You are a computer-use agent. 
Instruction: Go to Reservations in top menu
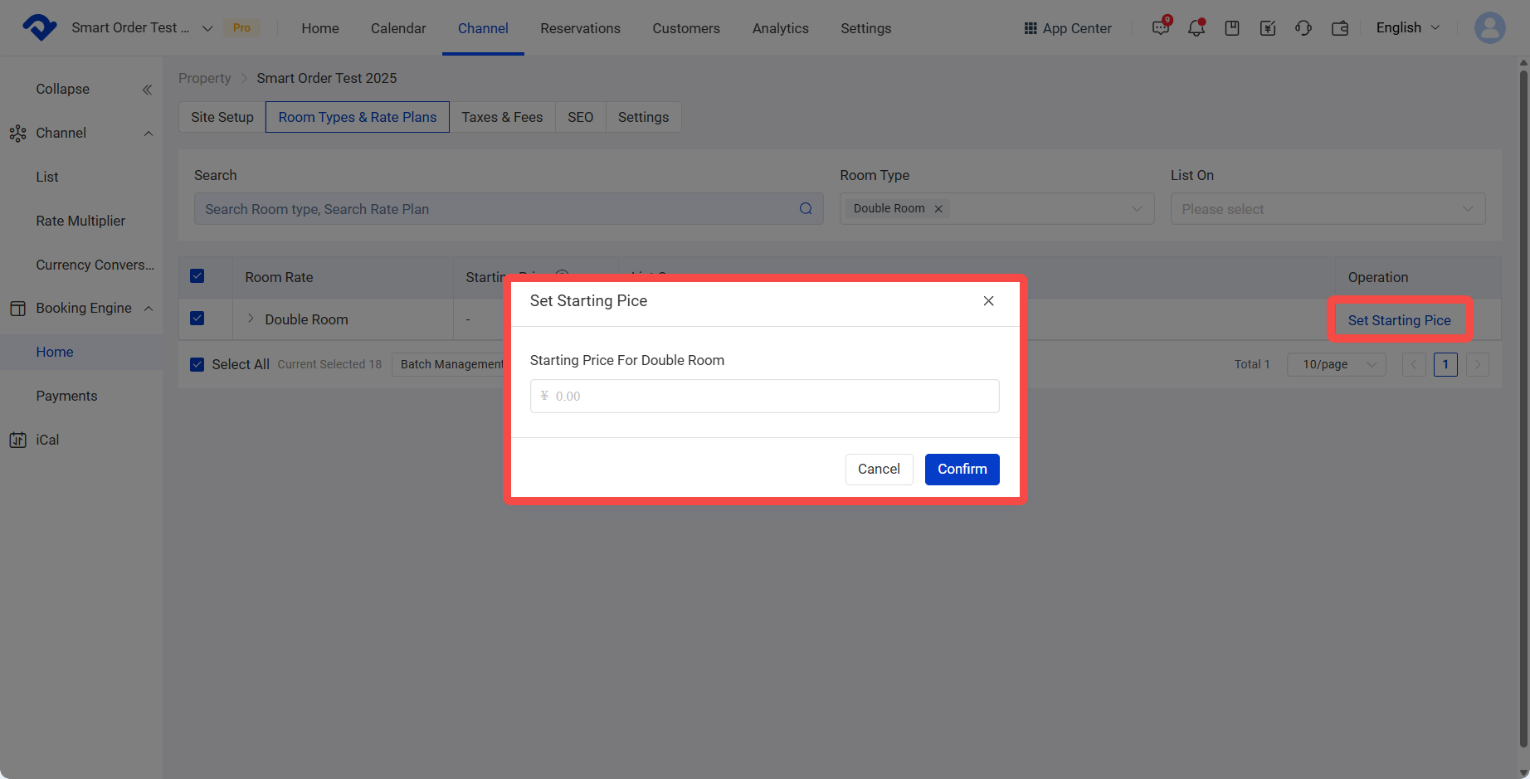[581, 28]
